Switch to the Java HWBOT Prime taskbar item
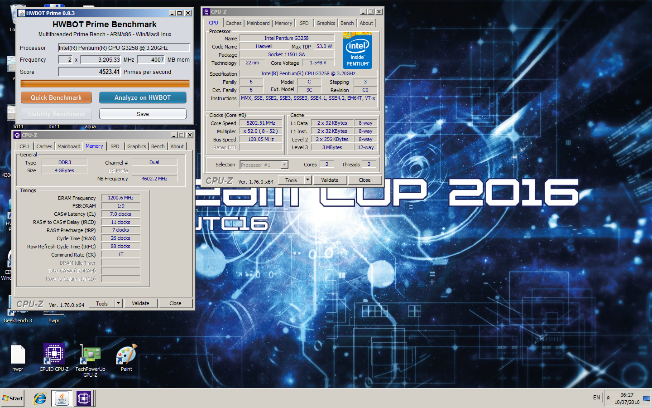 coord(62,398)
